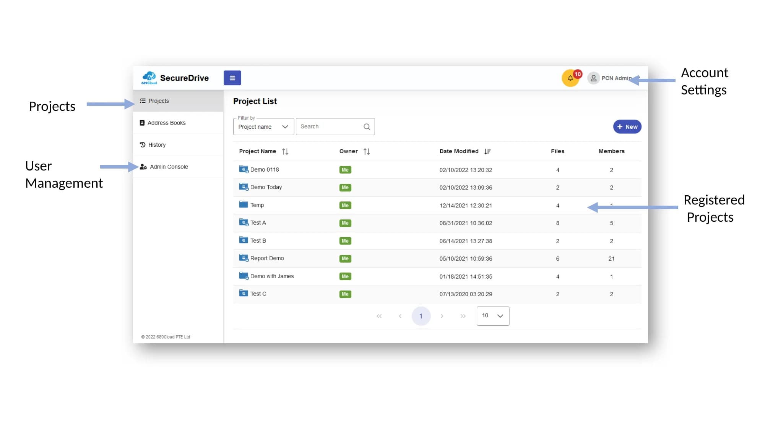Click the SecureDrive cloud logo
Screen dimensions: 765x430
(x=149, y=78)
